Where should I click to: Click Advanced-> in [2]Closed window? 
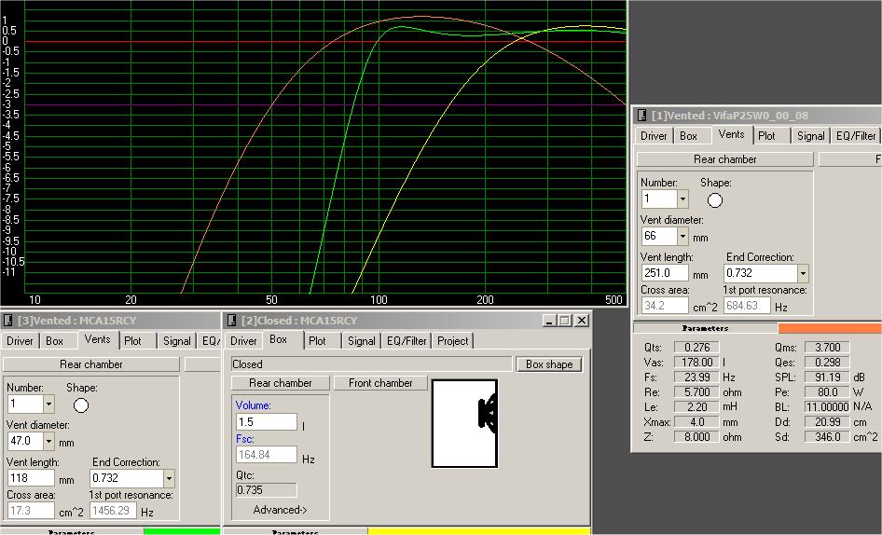pos(280,510)
